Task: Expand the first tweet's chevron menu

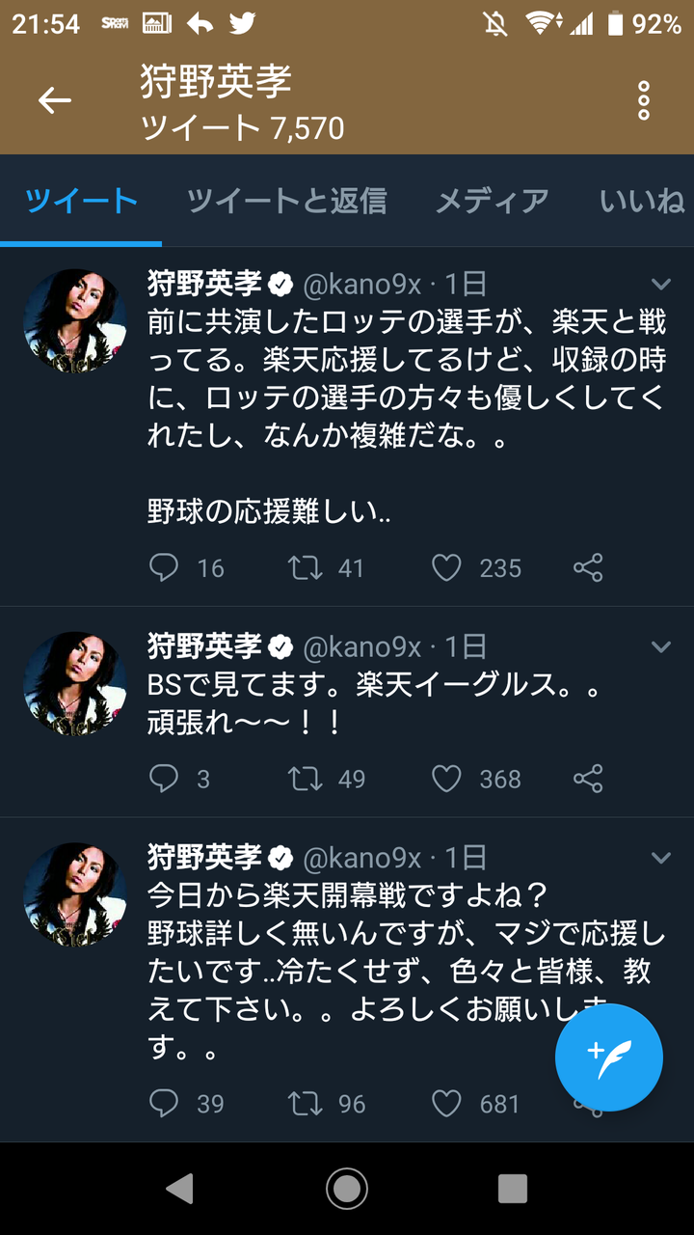Action: (660, 284)
